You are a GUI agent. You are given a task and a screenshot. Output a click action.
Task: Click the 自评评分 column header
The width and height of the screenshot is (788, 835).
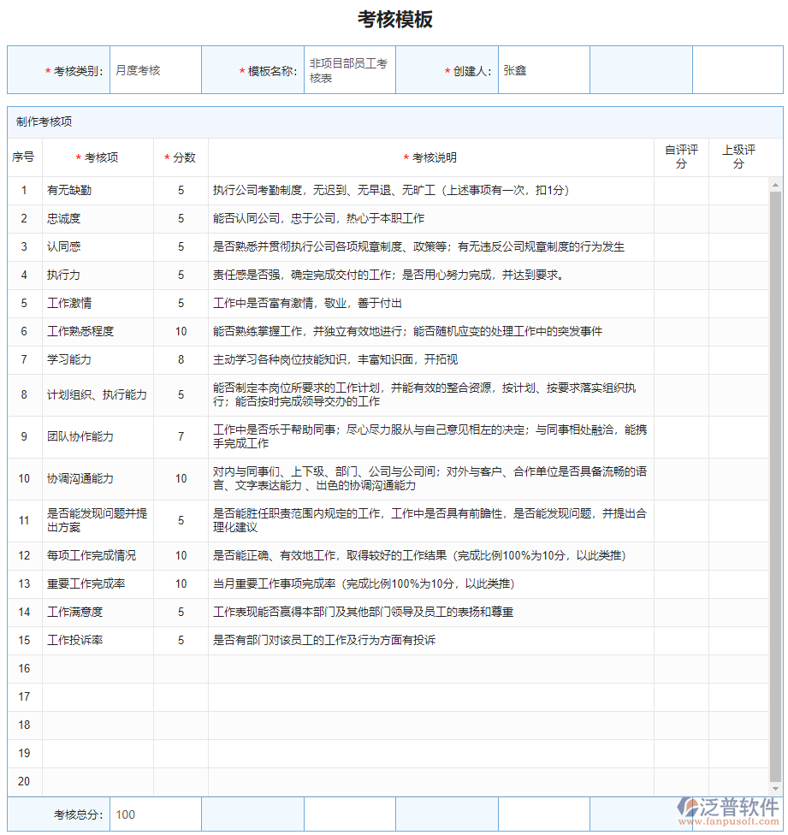tap(680, 157)
